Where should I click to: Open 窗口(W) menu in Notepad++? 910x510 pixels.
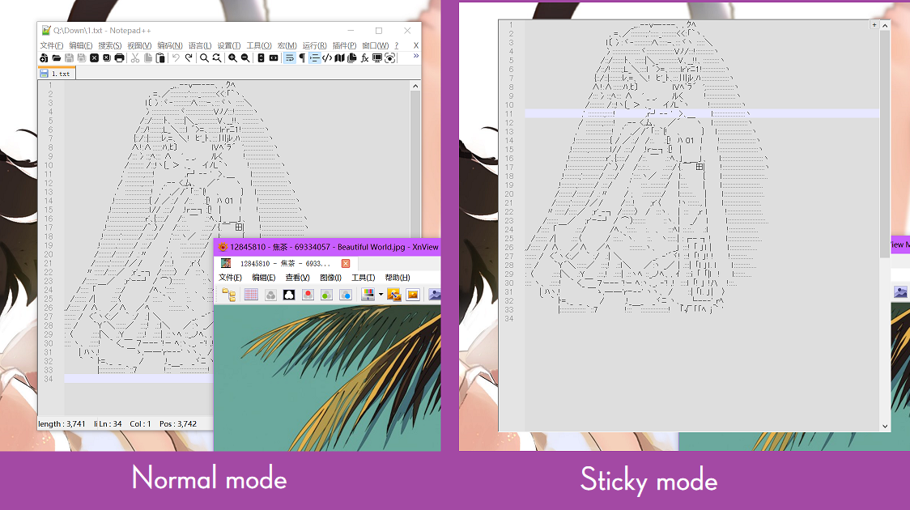point(375,45)
